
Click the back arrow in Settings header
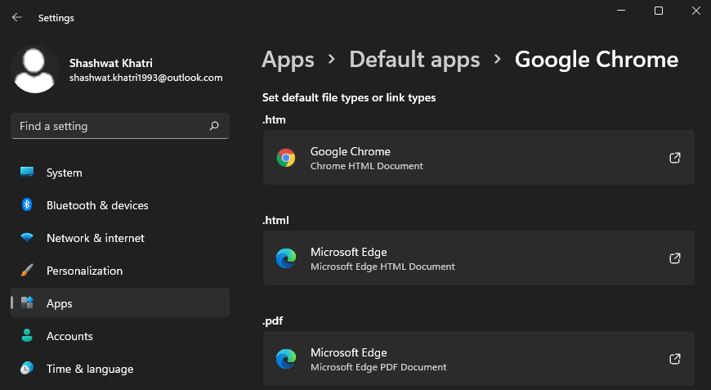point(16,17)
